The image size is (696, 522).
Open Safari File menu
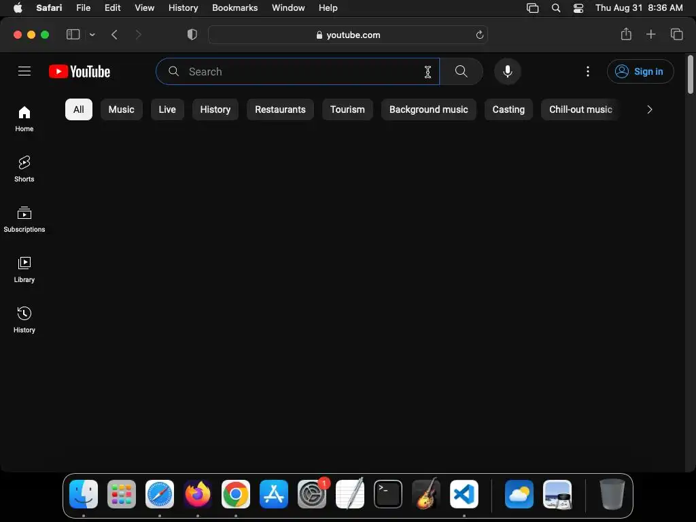[83, 8]
